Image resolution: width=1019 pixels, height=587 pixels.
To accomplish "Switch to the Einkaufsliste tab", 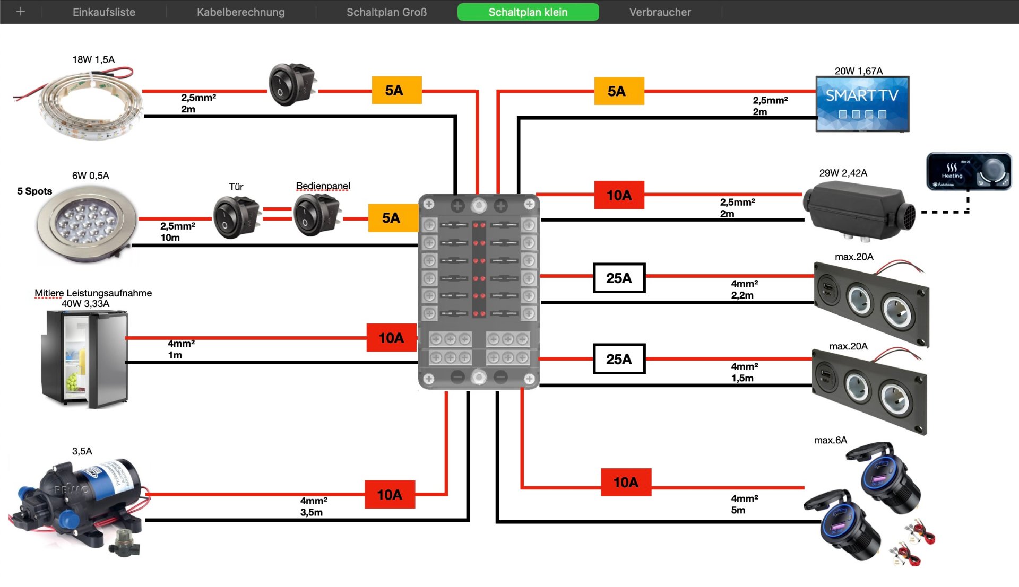I will click(104, 12).
